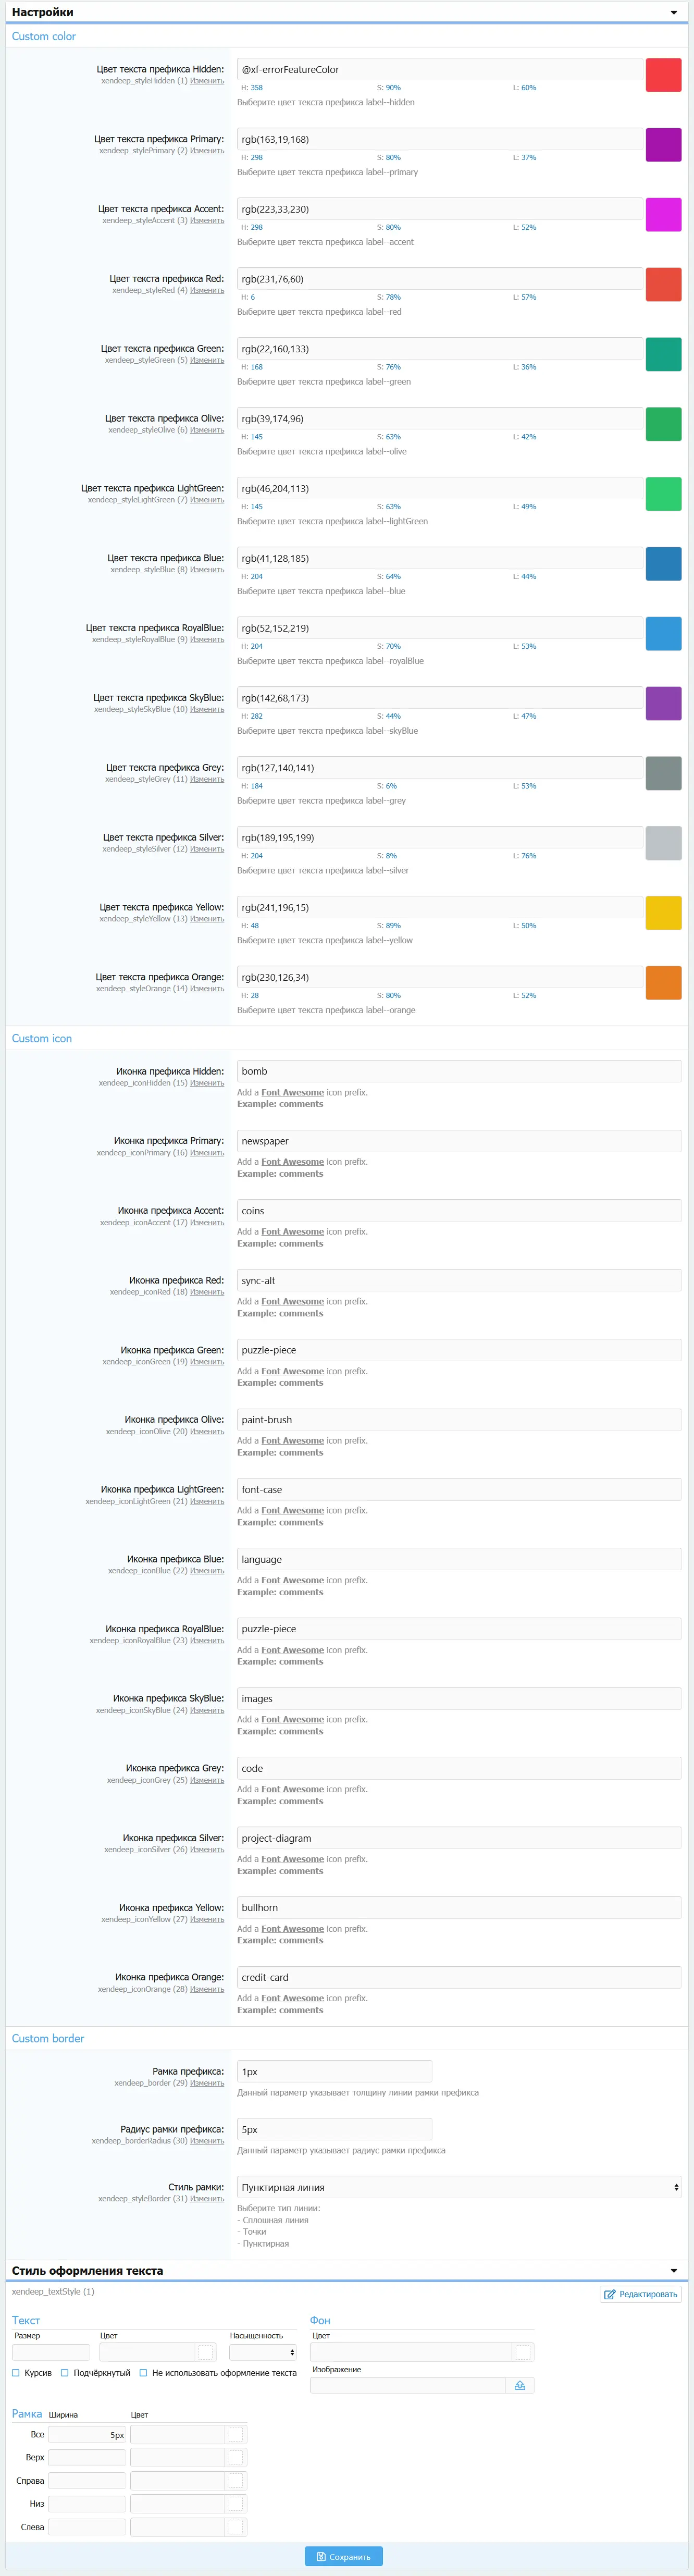Open Accent prefix magenta color swatch

pos(663,215)
